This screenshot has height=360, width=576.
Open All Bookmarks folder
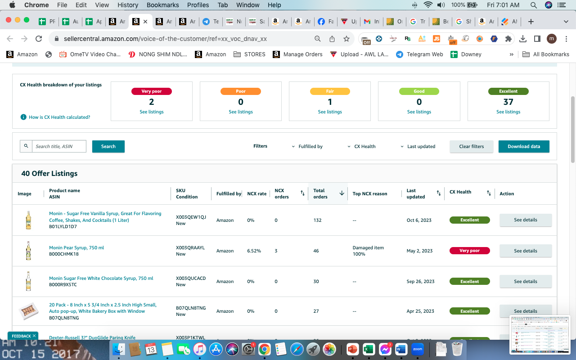click(x=546, y=54)
